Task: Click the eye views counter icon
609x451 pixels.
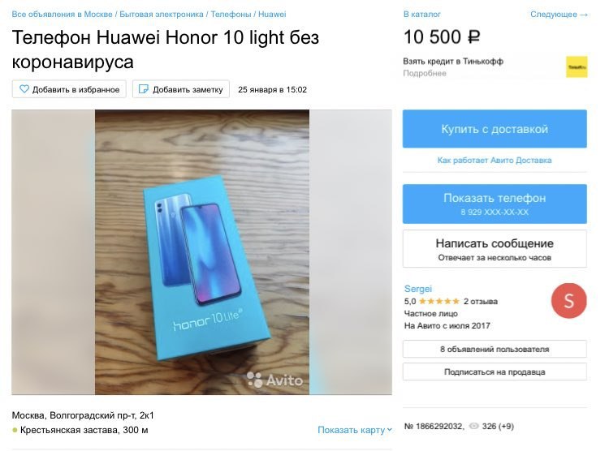Action: [x=474, y=426]
